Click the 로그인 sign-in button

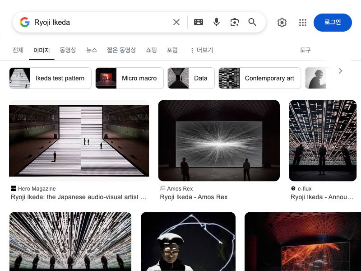click(x=333, y=22)
